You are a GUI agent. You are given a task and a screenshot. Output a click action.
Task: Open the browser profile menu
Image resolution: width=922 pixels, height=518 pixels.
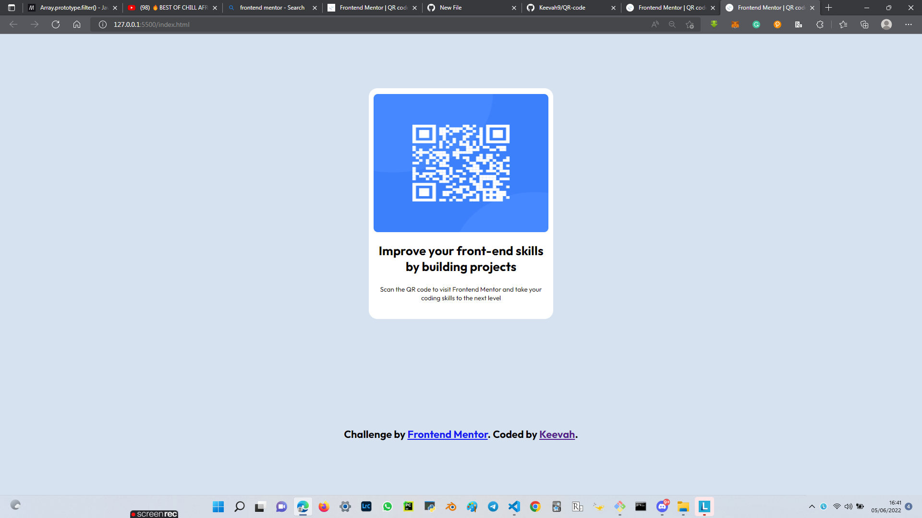(886, 24)
